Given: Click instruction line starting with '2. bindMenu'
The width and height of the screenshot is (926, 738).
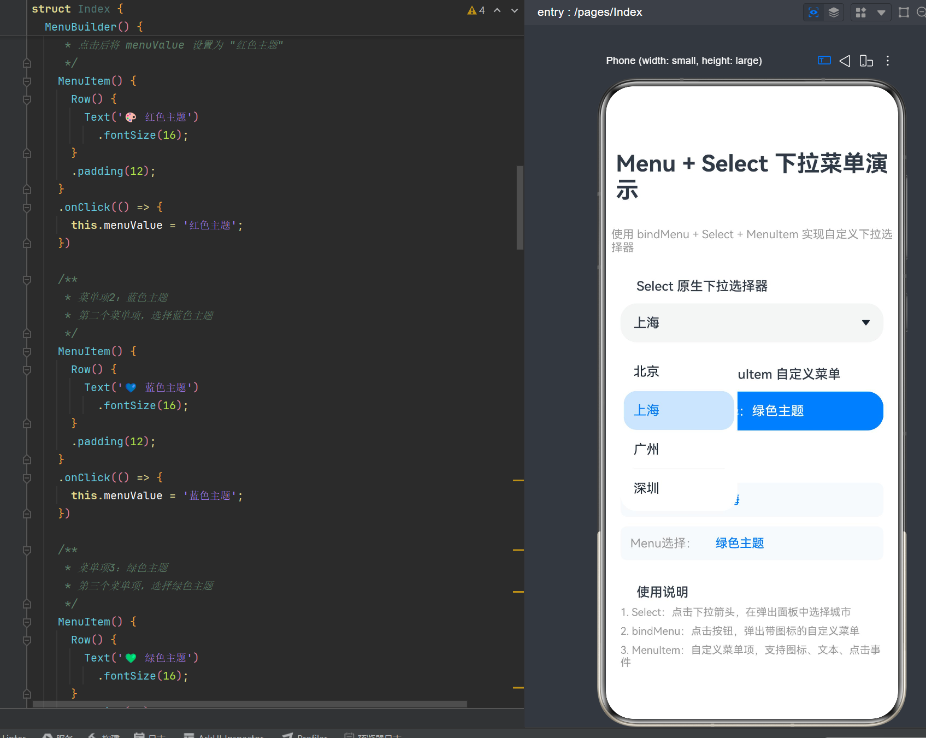Looking at the screenshot, I should 740,631.
